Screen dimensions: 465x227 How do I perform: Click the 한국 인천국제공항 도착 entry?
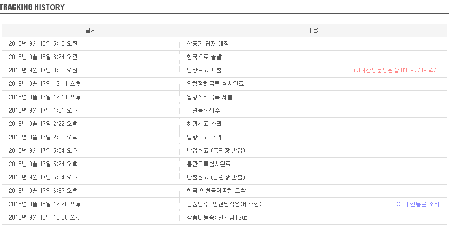pyautogui.click(x=217, y=191)
